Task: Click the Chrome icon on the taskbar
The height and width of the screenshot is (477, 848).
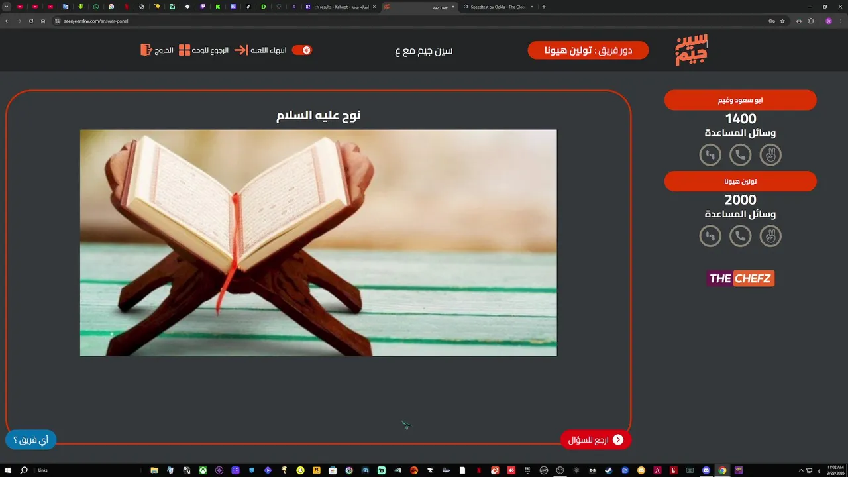Action: coord(722,470)
